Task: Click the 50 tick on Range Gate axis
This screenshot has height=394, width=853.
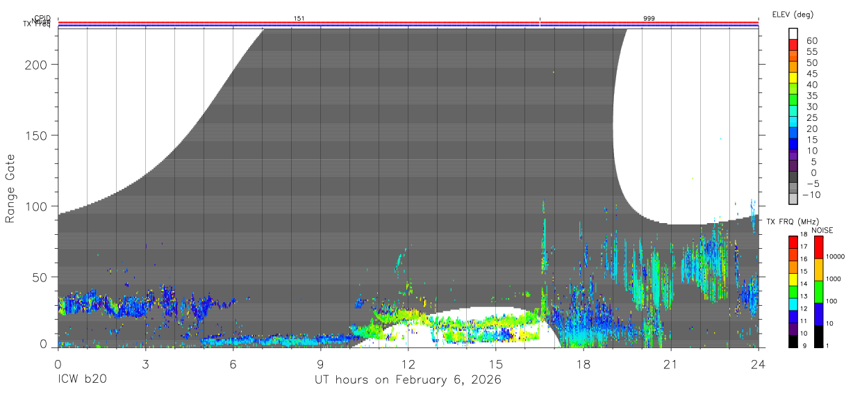Action: 40,277
